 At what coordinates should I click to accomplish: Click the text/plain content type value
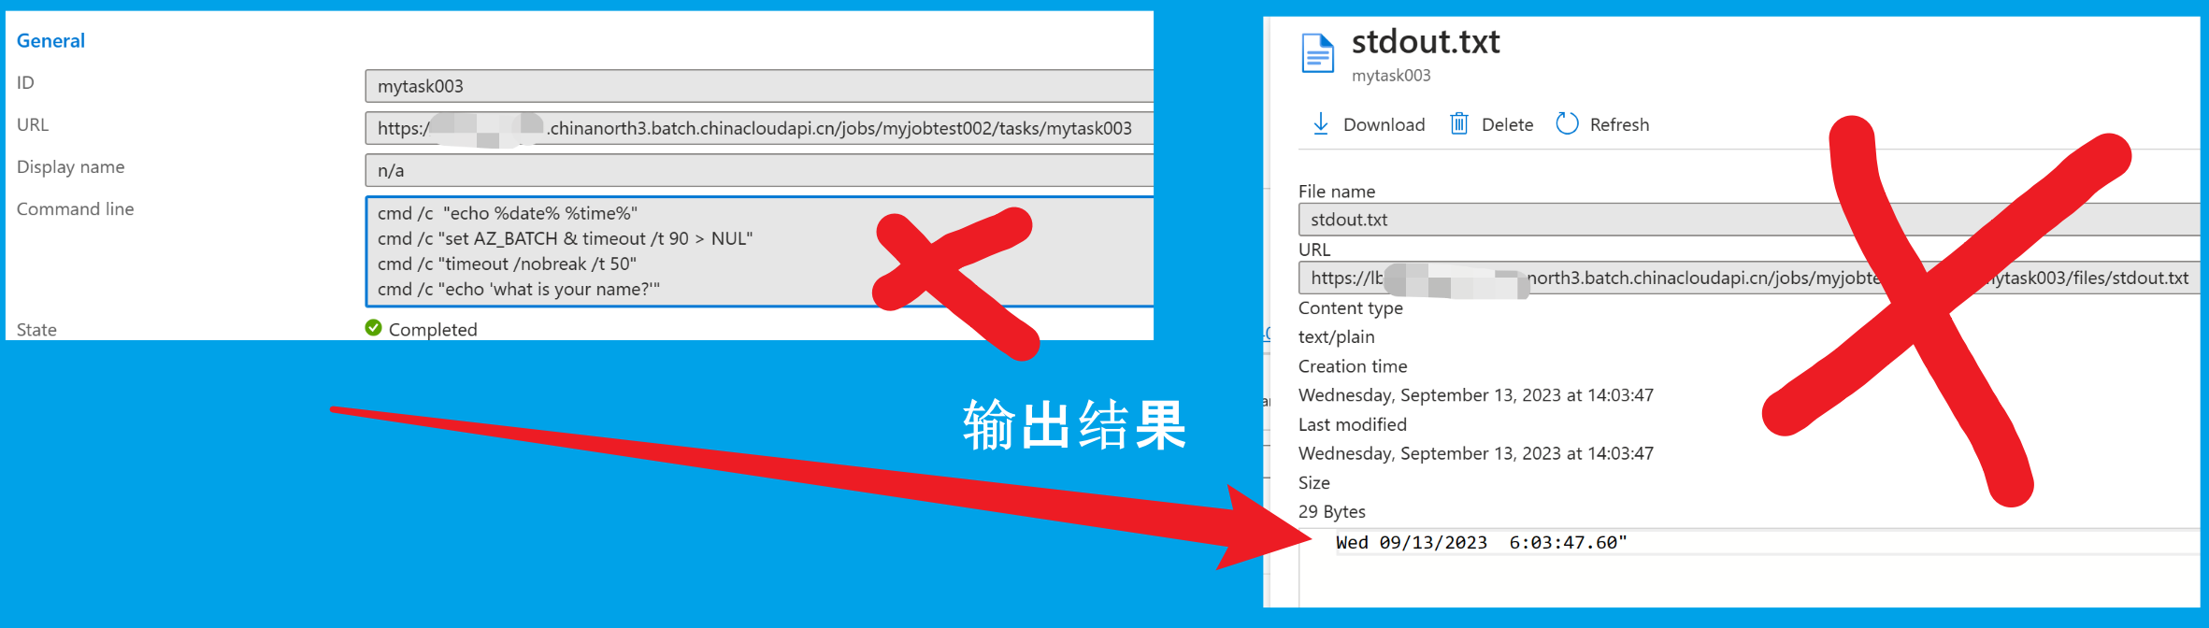pos(1336,336)
